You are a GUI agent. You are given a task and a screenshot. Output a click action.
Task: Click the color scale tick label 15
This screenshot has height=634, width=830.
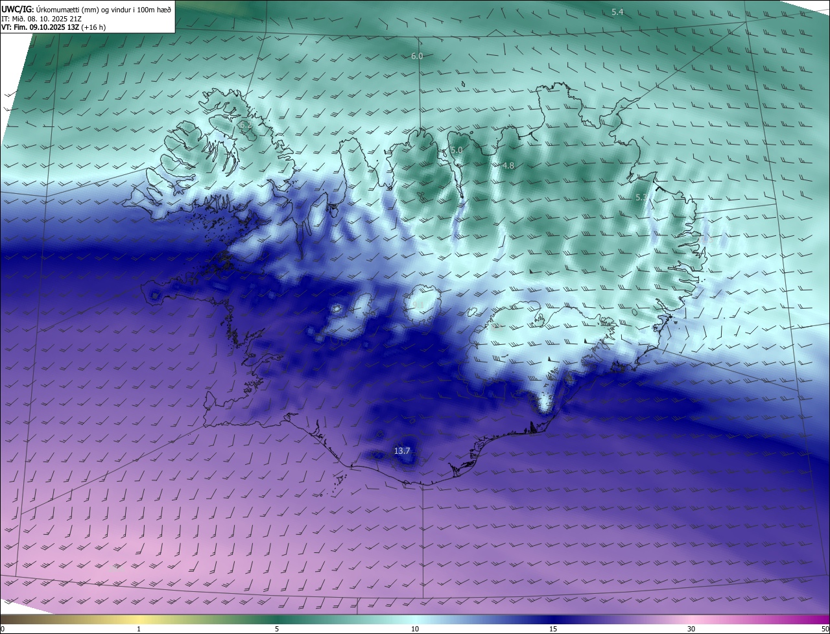(x=553, y=629)
